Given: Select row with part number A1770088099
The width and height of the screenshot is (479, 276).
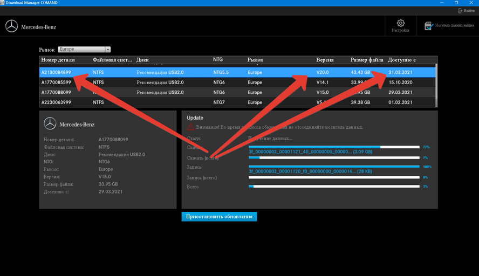Looking at the screenshot, I should click(x=237, y=92).
